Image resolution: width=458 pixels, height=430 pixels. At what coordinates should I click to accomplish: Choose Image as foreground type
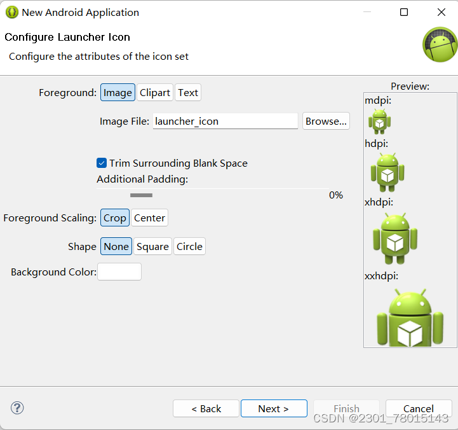(x=118, y=92)
